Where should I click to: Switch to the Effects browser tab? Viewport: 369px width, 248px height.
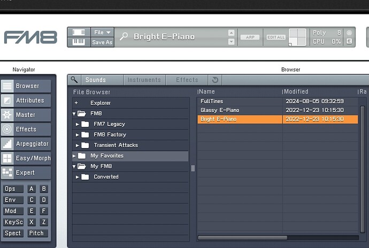[187, 80]
